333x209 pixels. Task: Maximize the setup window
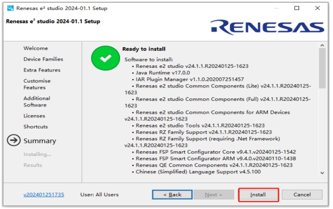[x=297, y=8]
